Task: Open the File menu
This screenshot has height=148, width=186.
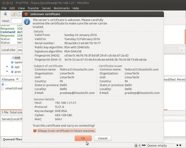Action: pos(4,8)
